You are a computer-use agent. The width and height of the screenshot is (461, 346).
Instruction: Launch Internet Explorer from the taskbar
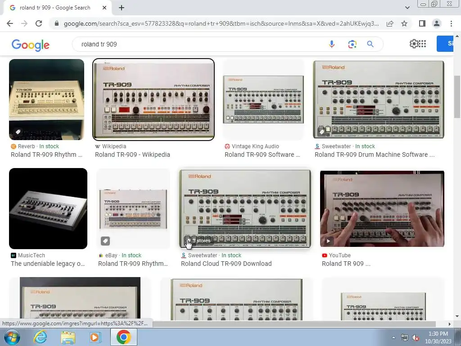click(40, 337)
